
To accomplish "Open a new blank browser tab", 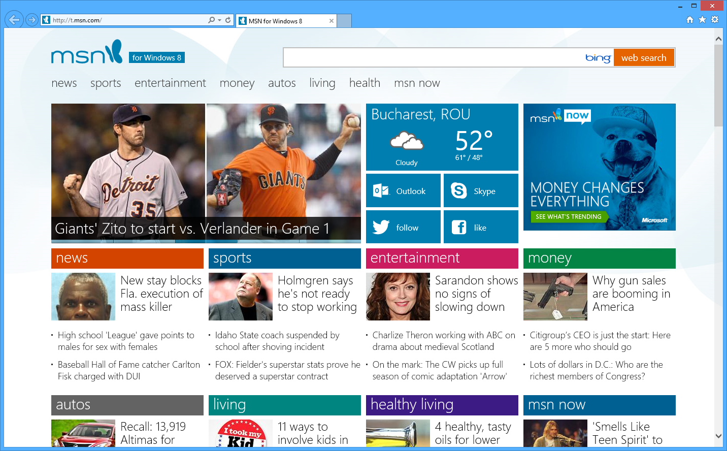I will (x=344, y=21).
